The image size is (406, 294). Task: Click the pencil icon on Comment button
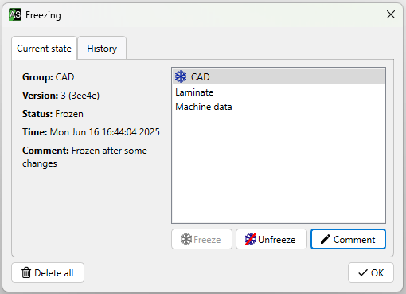326,239
